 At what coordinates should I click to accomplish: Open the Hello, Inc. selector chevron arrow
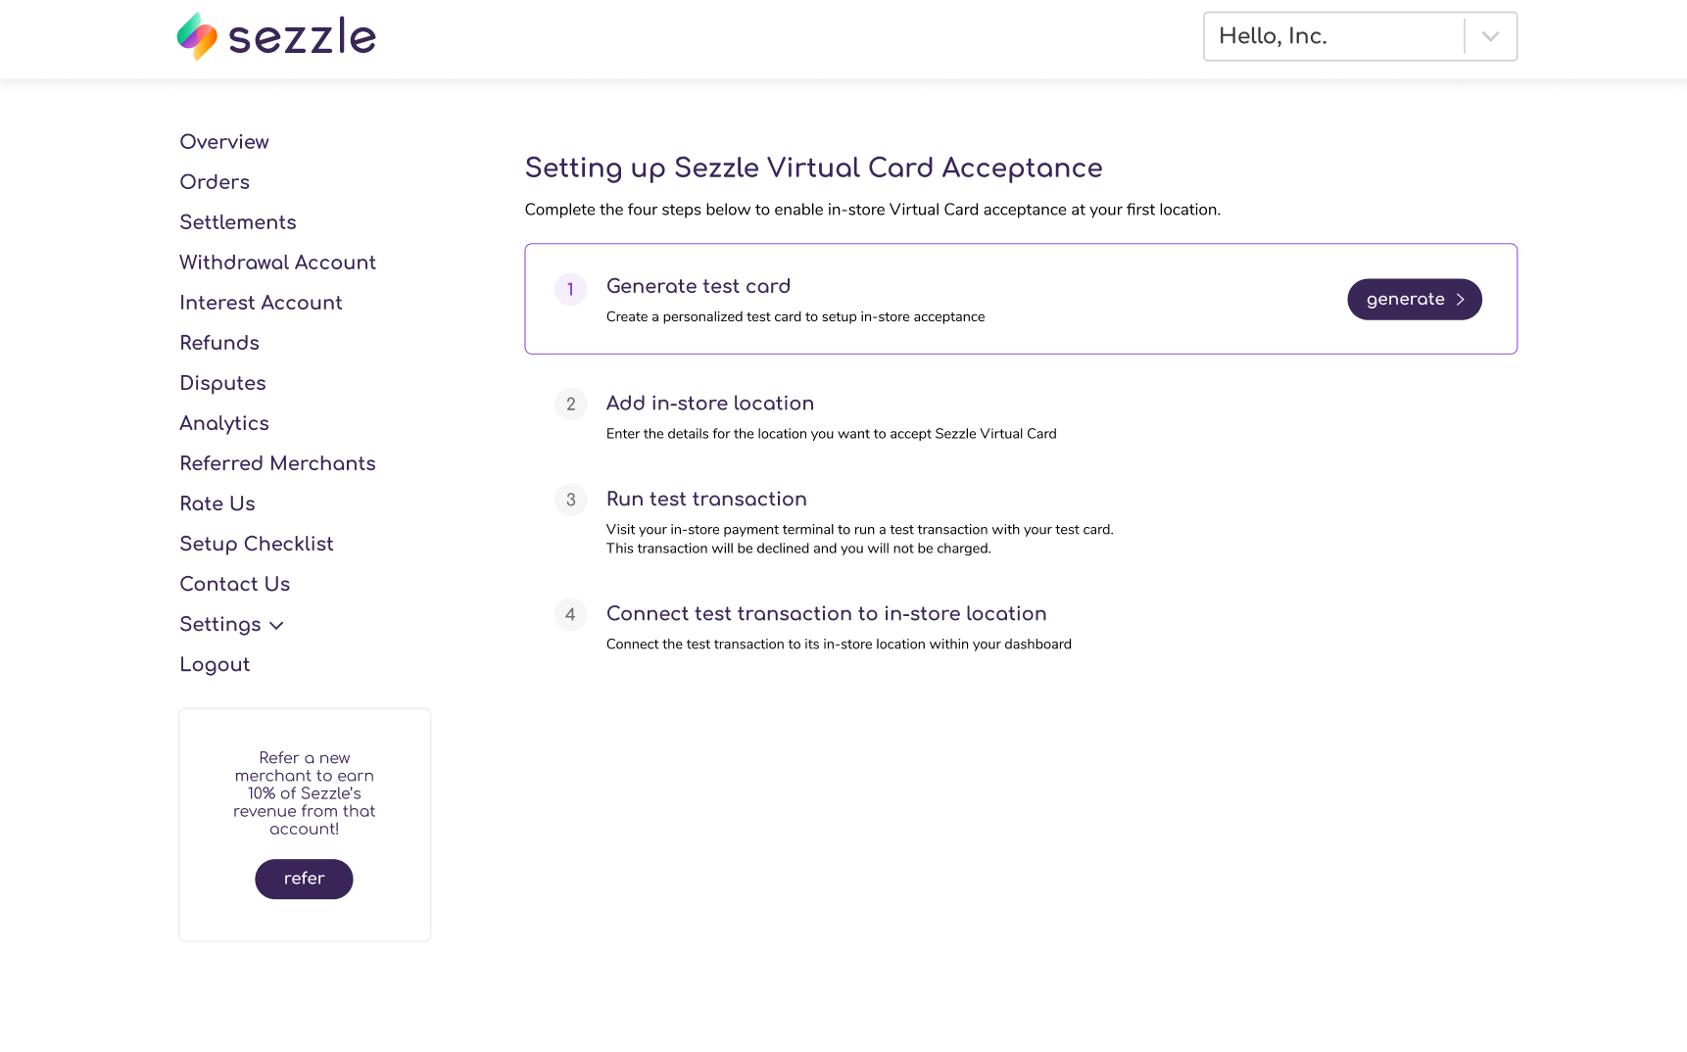(1490, 36)
